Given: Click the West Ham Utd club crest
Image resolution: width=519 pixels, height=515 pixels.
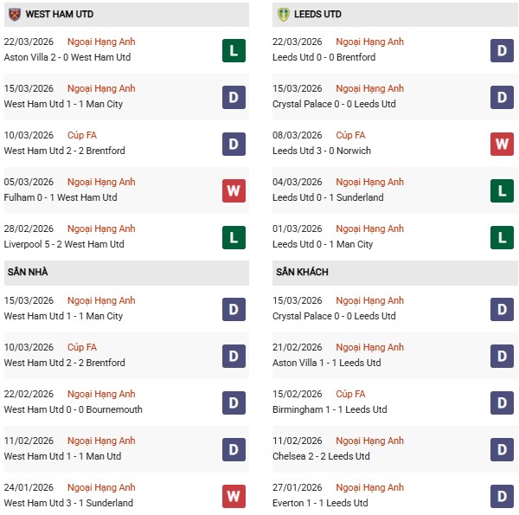Looking at the screenshot, I should tap(13, 15).
